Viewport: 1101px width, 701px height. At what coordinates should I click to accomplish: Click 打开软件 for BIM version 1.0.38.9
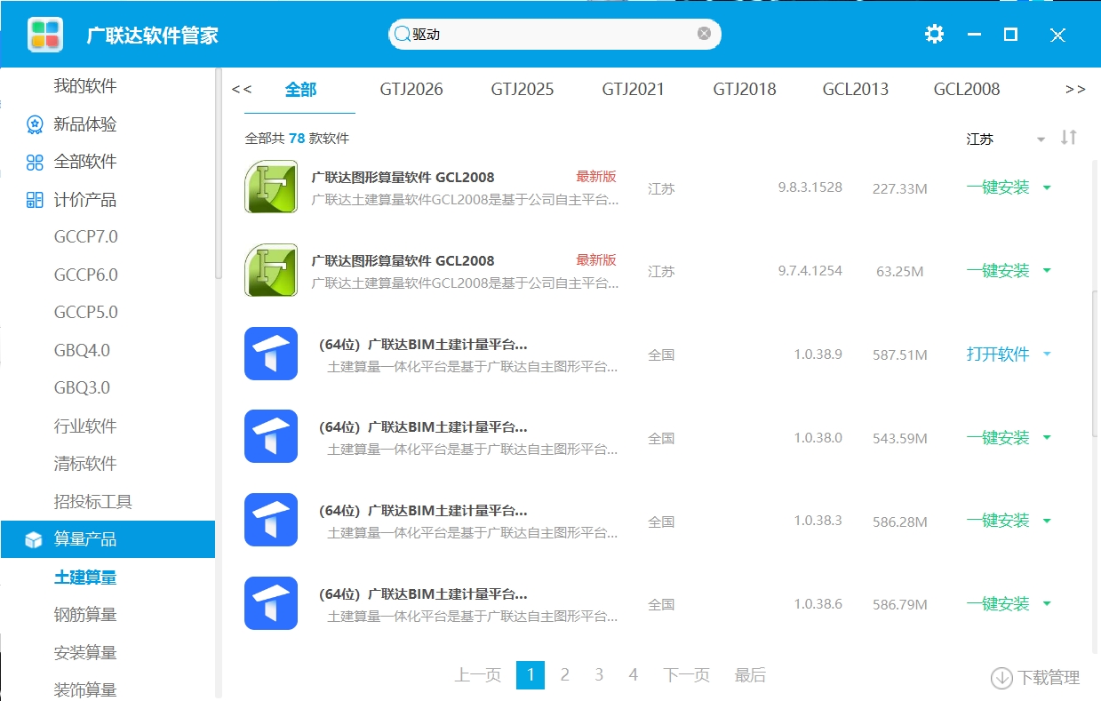pos(998,354)
